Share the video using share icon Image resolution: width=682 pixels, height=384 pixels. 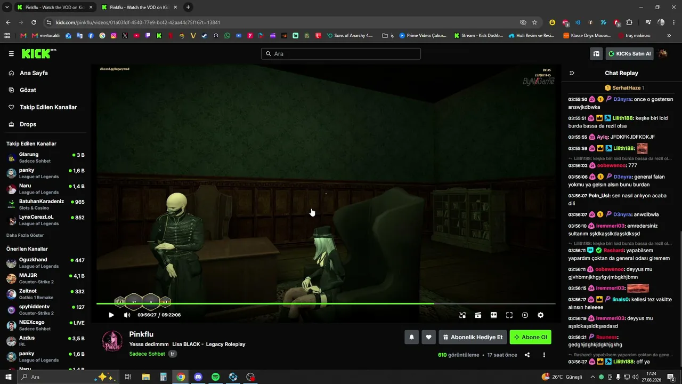tap(527, 355)
